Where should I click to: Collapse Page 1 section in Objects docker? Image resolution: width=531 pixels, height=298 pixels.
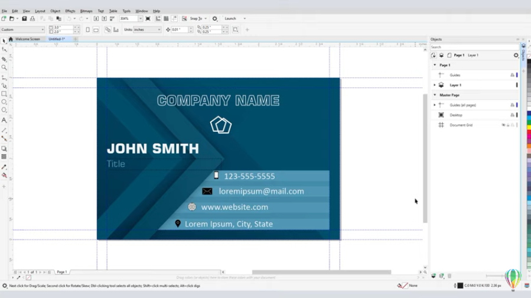coord(435,65)
